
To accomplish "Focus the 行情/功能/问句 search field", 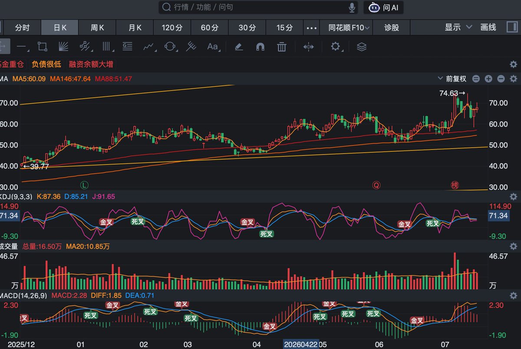I will (x=258, y=7).
